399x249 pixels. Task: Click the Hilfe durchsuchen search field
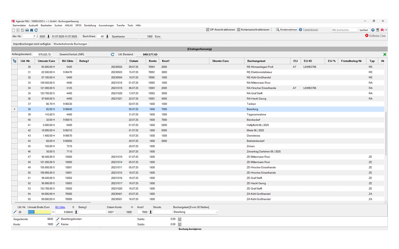coord(344,30)
